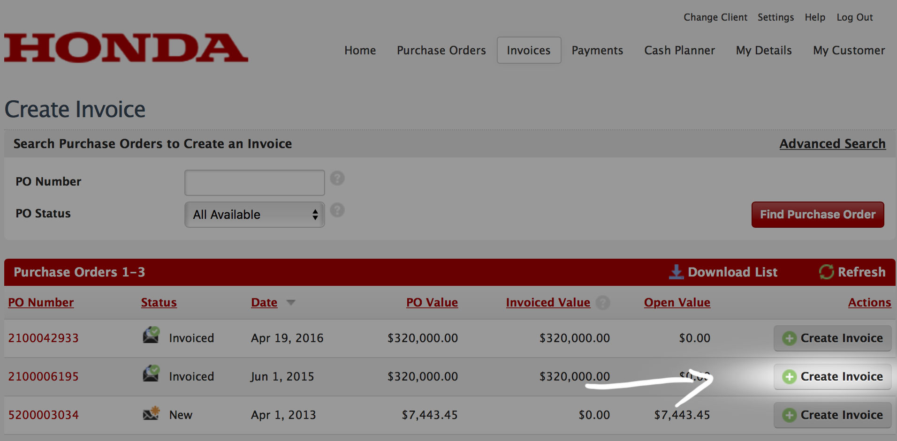The image size is (897, 441).
Task: Open the My Customer menu
Action: point(849,50)
